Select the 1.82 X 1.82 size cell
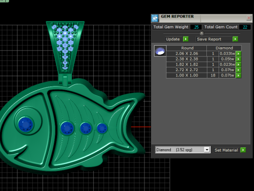 (x=187, y=65)
